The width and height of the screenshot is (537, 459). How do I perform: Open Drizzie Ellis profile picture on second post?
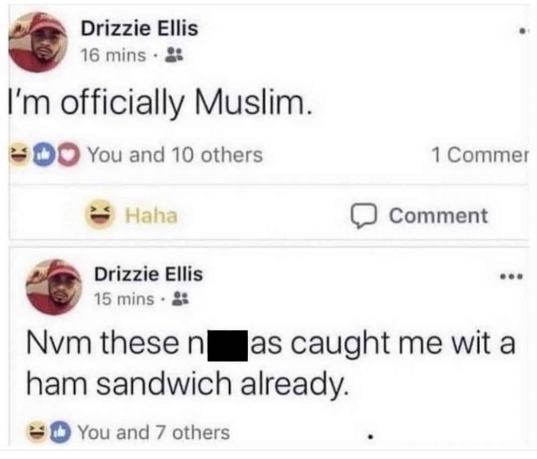54,287
